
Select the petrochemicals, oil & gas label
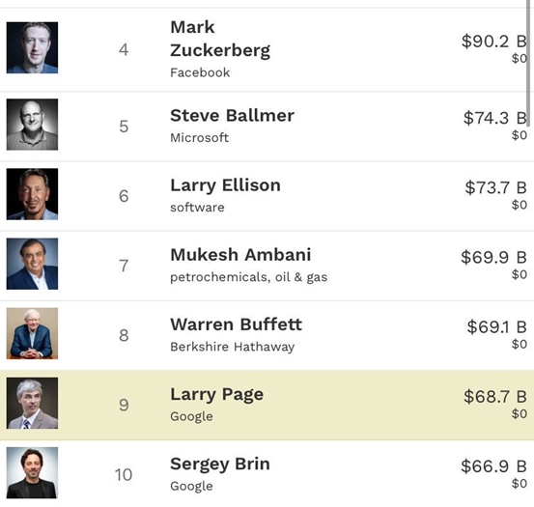tap(248, 277)
